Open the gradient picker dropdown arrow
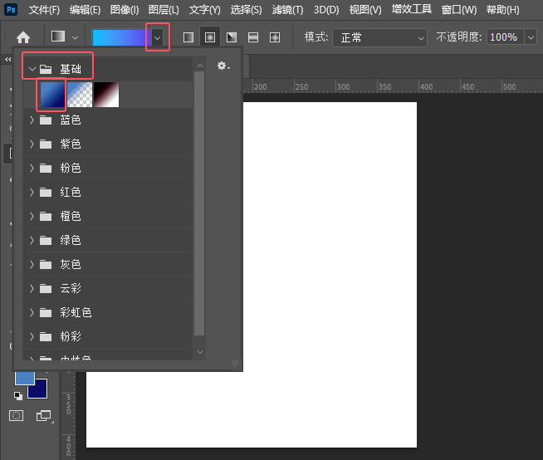543x460 pixels. (158, 37)
